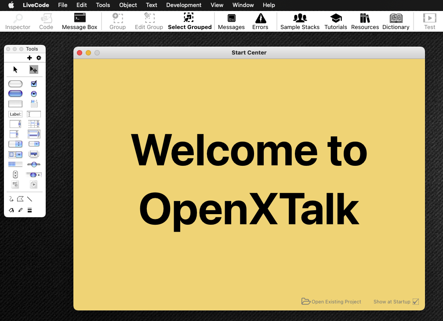Choose the table field control
The image size is (443, 321).
pyautogui.click(x=33, y=124)
